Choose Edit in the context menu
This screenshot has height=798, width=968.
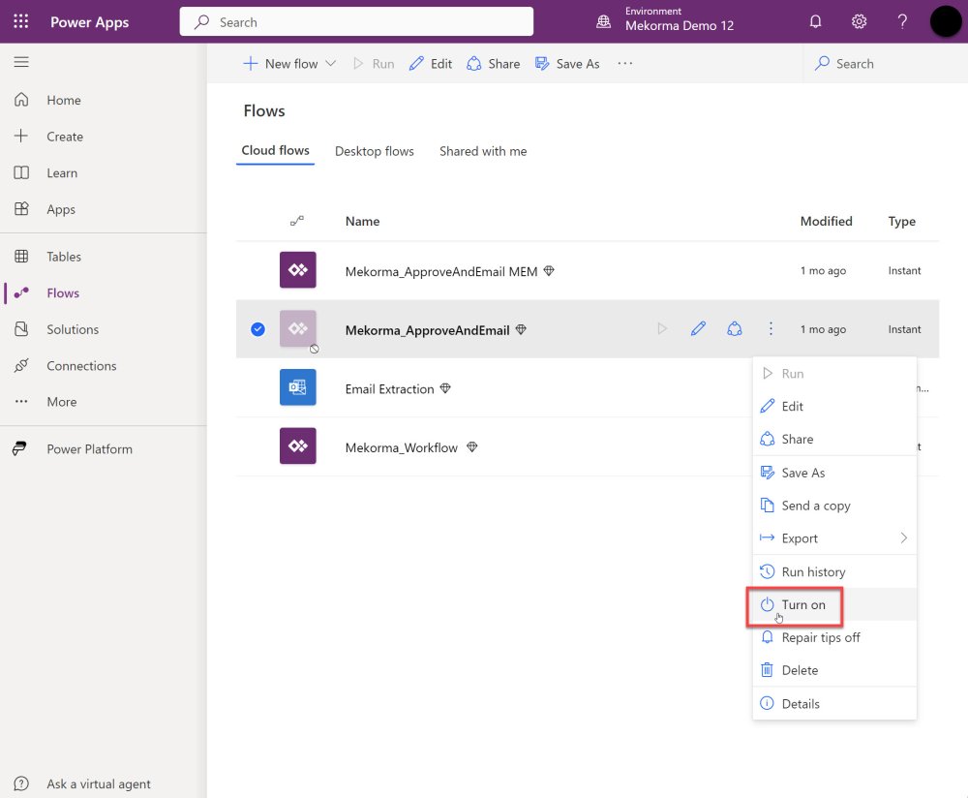click(834, 407)
